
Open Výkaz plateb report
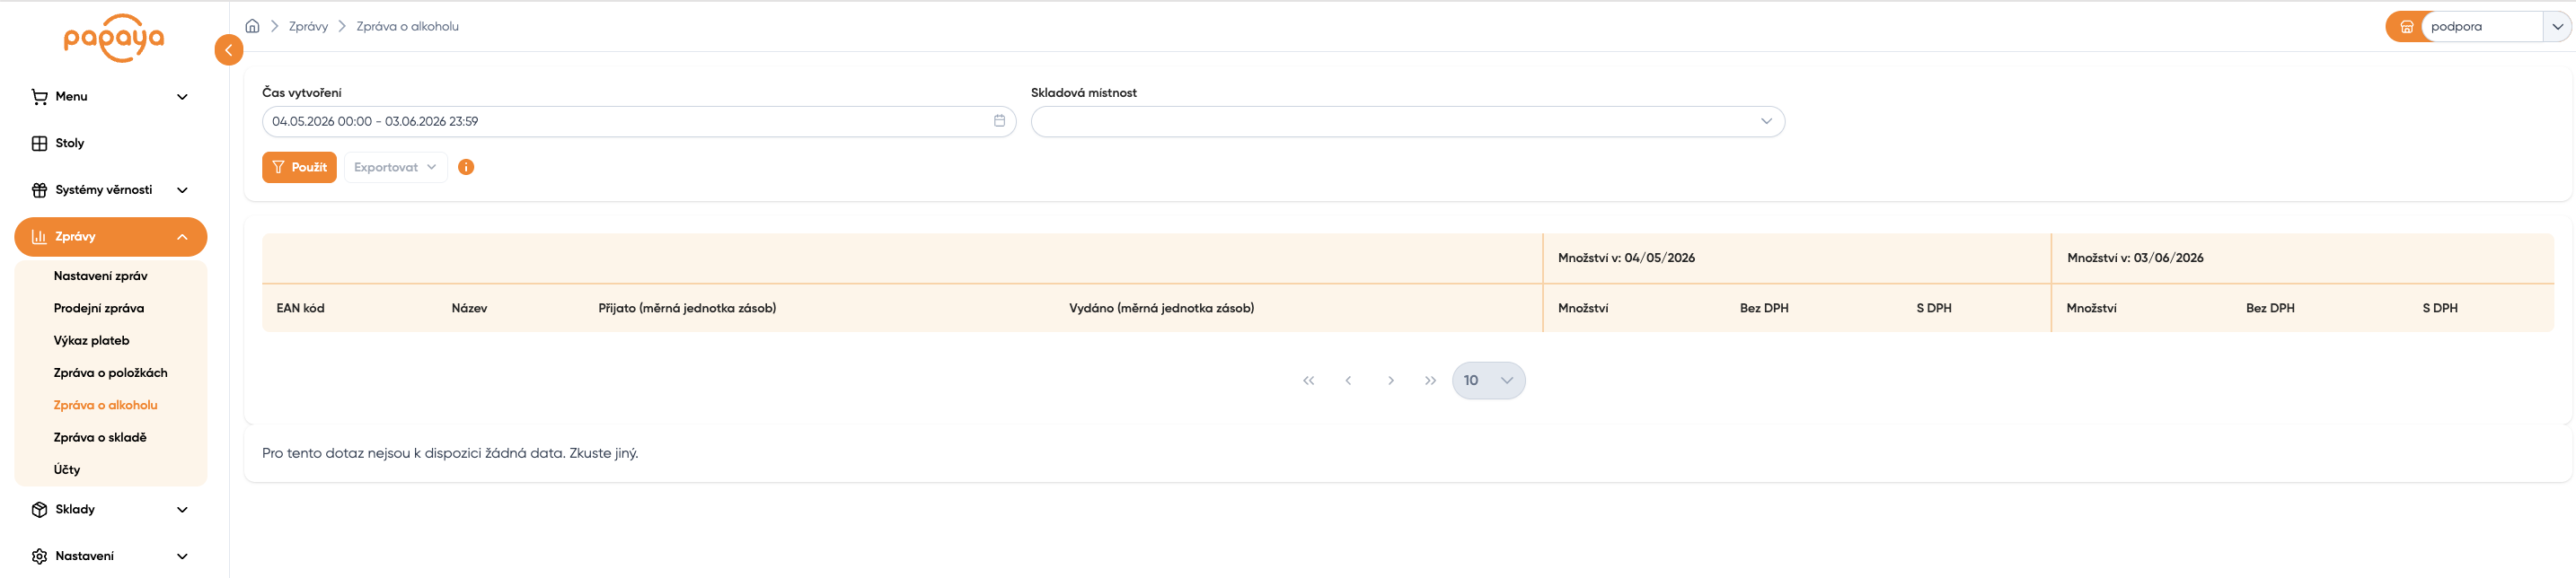pos(91,340)
